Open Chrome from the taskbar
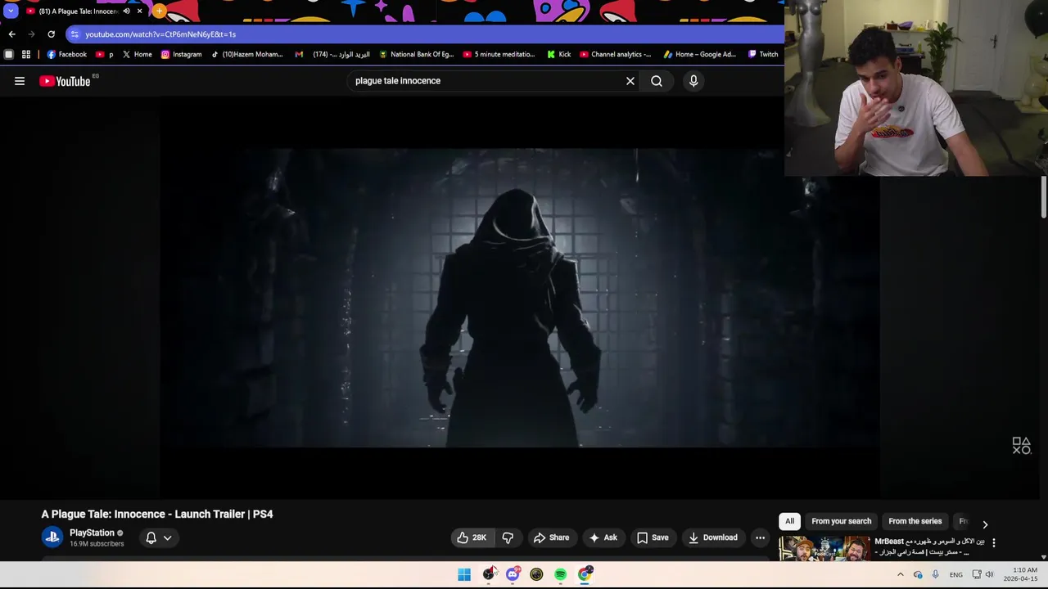Screen dimensions: 1048x589 [585, 574]
